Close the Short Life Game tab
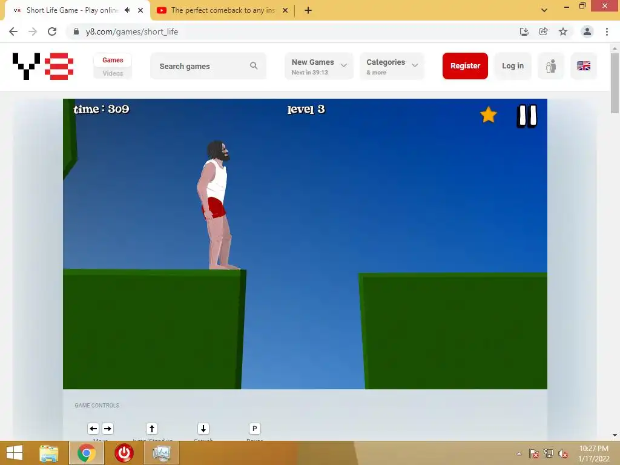Viewport: 620px width, 465px height. tap(140, 10)
